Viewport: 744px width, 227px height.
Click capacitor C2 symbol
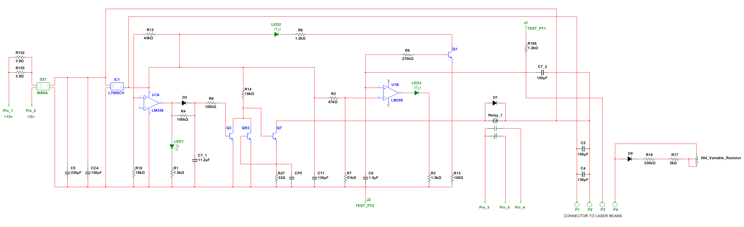(583, 149)
